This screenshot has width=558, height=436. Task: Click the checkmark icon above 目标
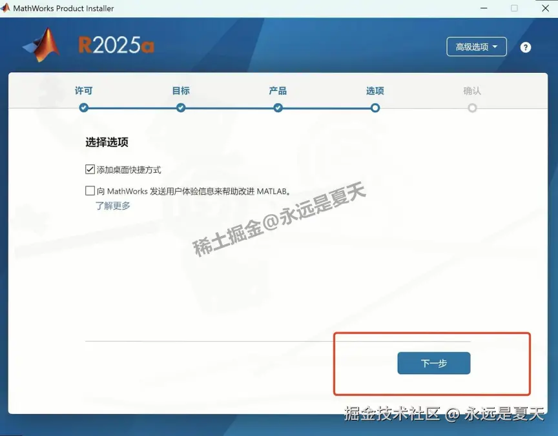pos(180,108)
